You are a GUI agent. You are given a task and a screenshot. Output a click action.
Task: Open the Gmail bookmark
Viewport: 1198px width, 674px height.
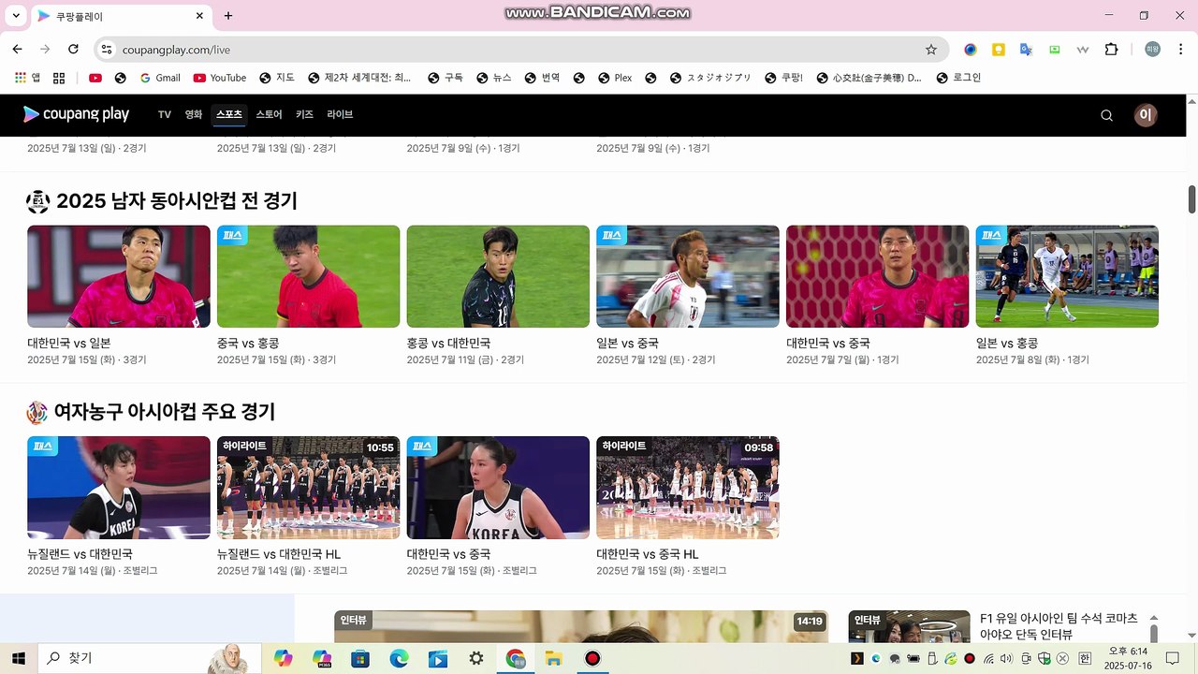[160, 78]
